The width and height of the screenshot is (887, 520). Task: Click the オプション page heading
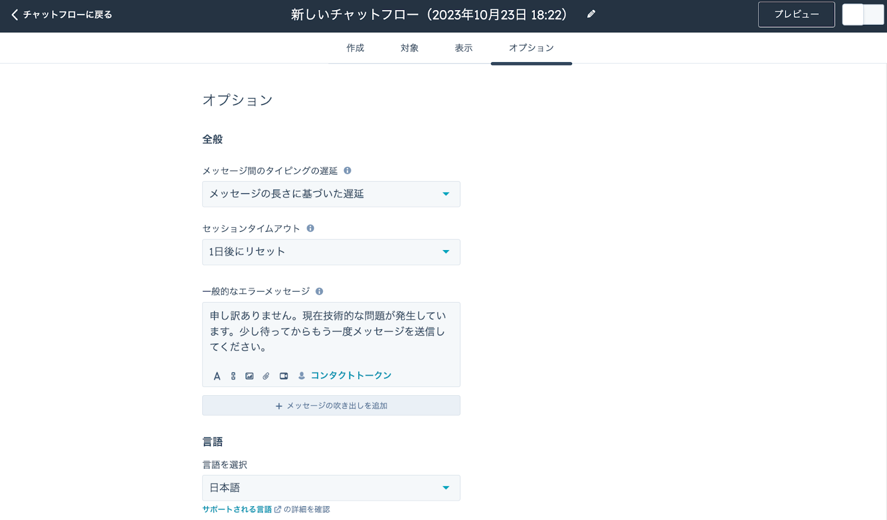(x=237, y=100)
